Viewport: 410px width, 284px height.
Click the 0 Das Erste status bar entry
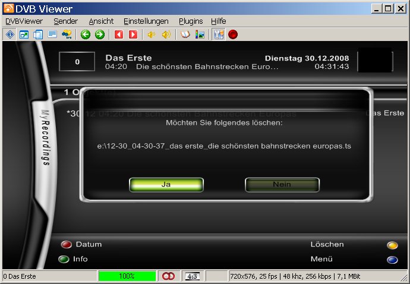point(20,276)
